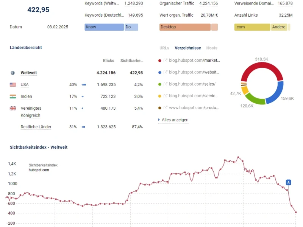The width and height of the screenshot is (303, 227).
Task: Click the Andere domain share bar
Action: [279, 27]
